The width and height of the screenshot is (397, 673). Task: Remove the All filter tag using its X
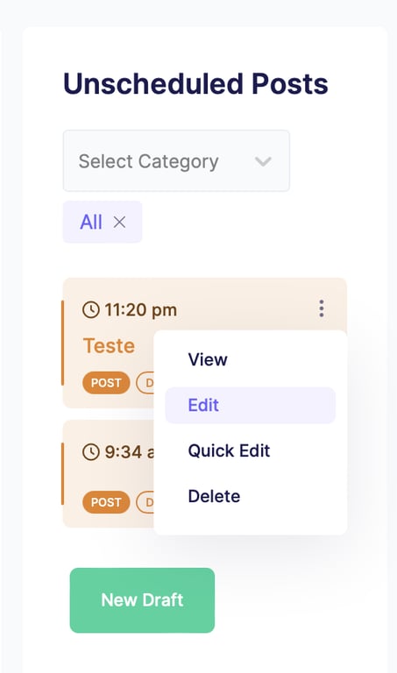coord(119,222)
